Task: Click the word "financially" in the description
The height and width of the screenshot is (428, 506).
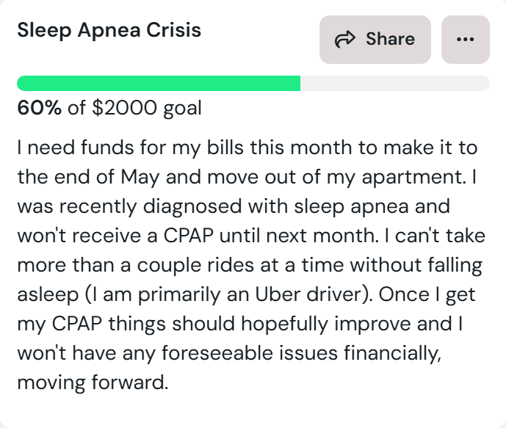Action: coord(391,354)
